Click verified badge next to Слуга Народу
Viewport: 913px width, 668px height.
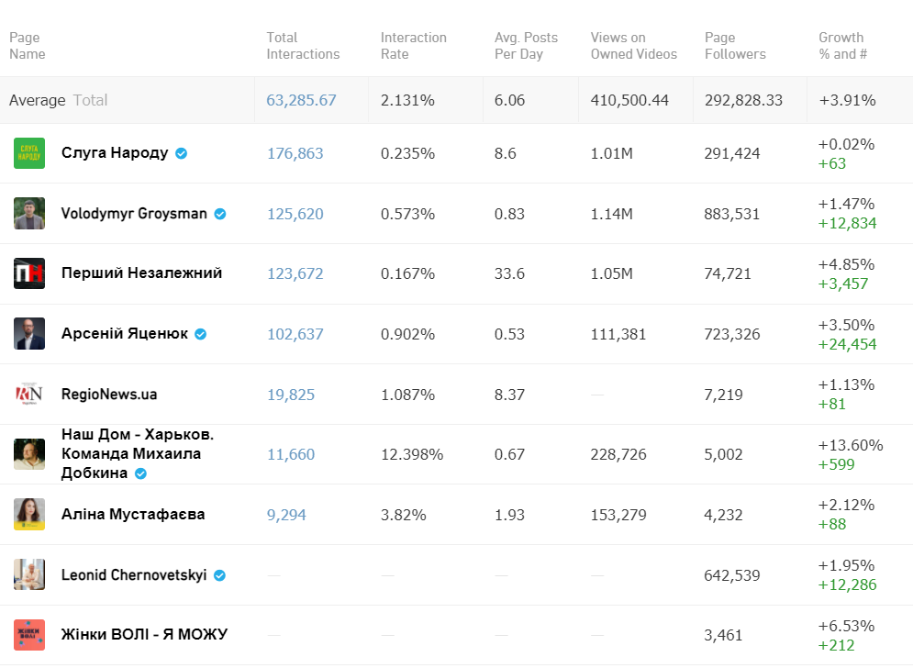[x=182, y=153]
